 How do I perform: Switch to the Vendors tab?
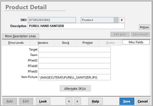click(x=43, y=43)
